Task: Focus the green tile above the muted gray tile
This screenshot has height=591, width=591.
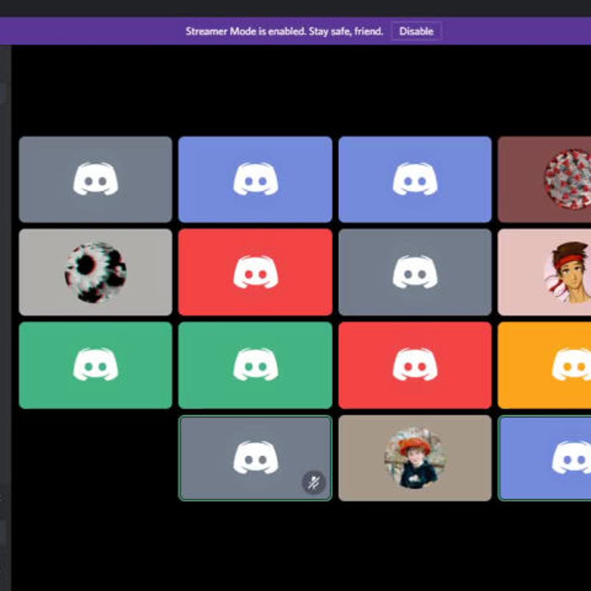Action: pos(255,366)
